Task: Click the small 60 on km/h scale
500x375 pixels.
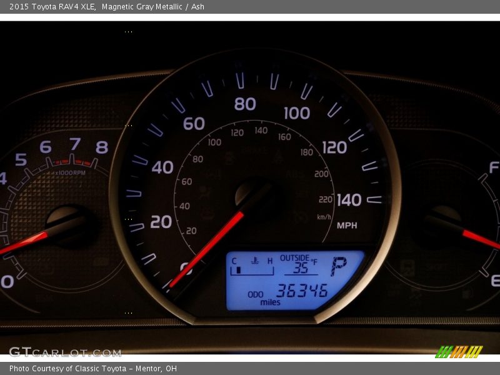Action: 187,181
